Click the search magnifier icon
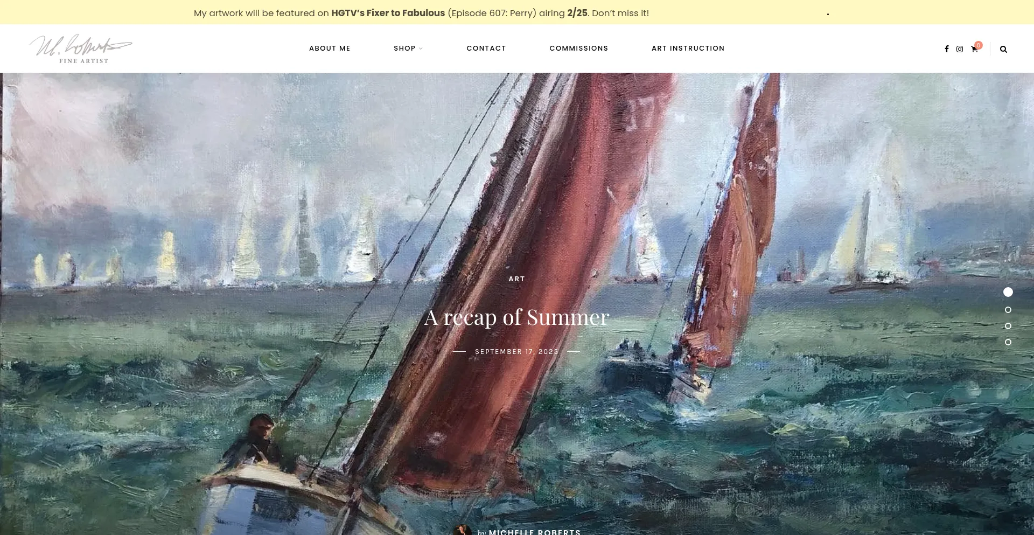Viewport: 1034px width, 535px height. point(1003,49)
